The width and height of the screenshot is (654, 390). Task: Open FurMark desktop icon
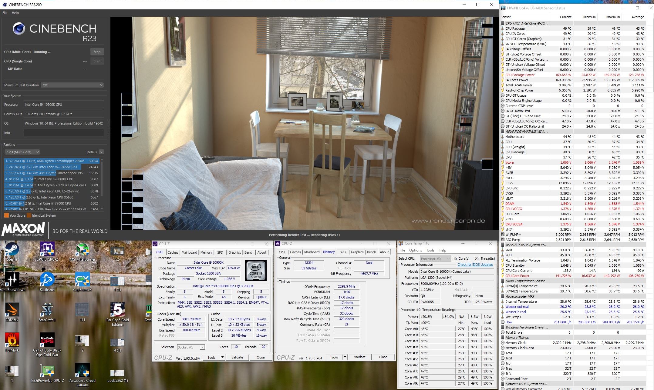point(12,342)
